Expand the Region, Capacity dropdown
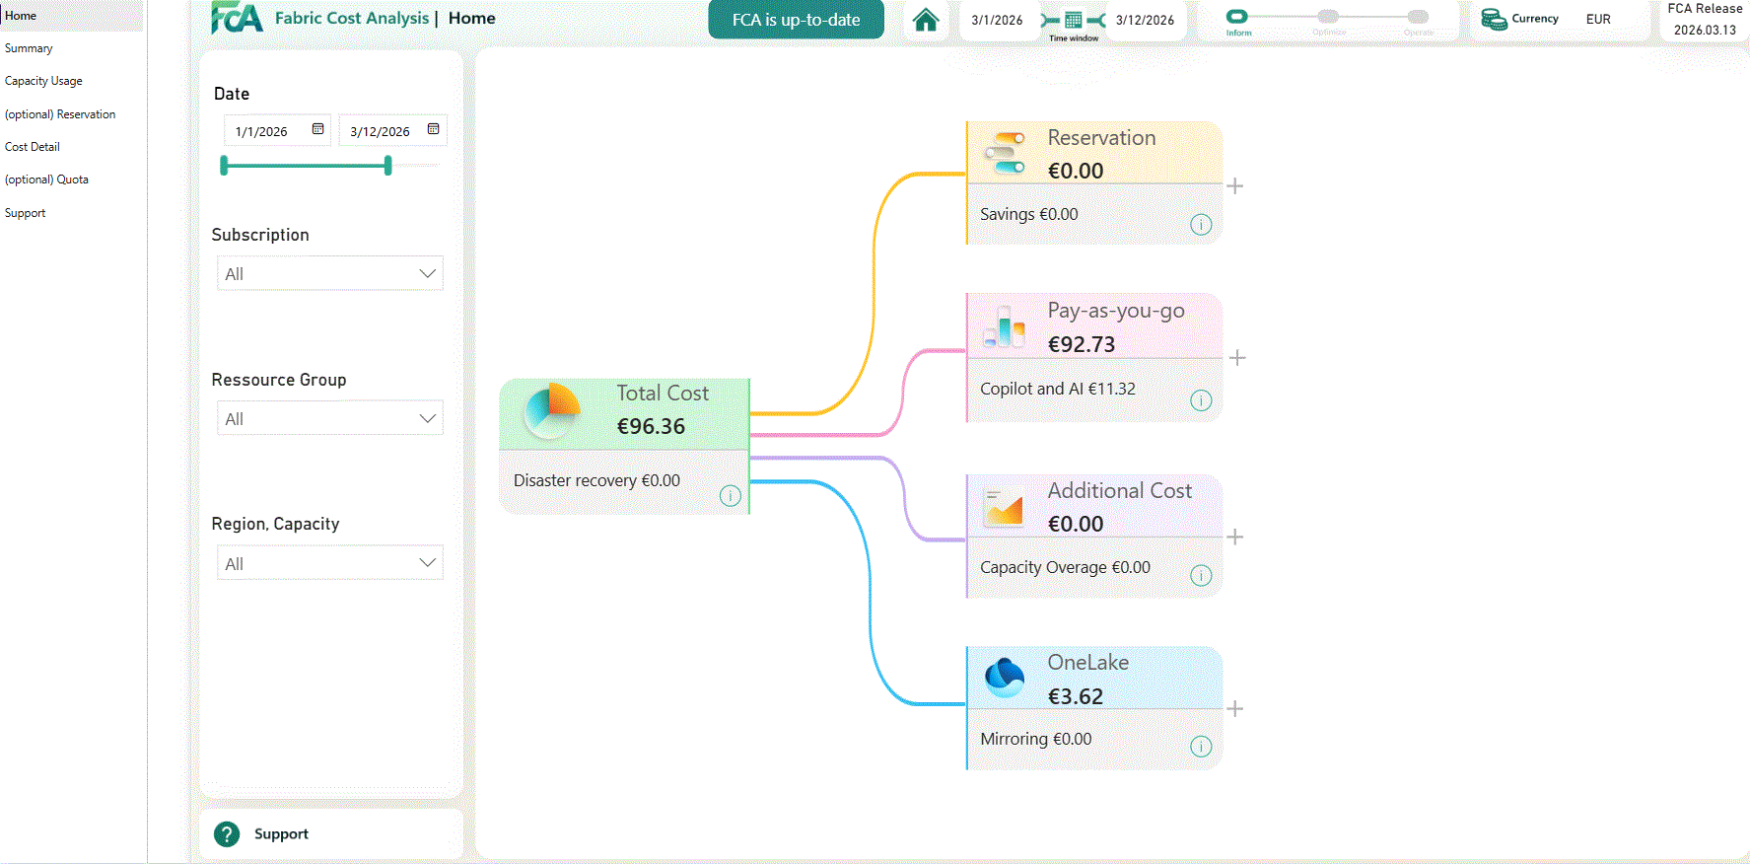 (329, 563)
